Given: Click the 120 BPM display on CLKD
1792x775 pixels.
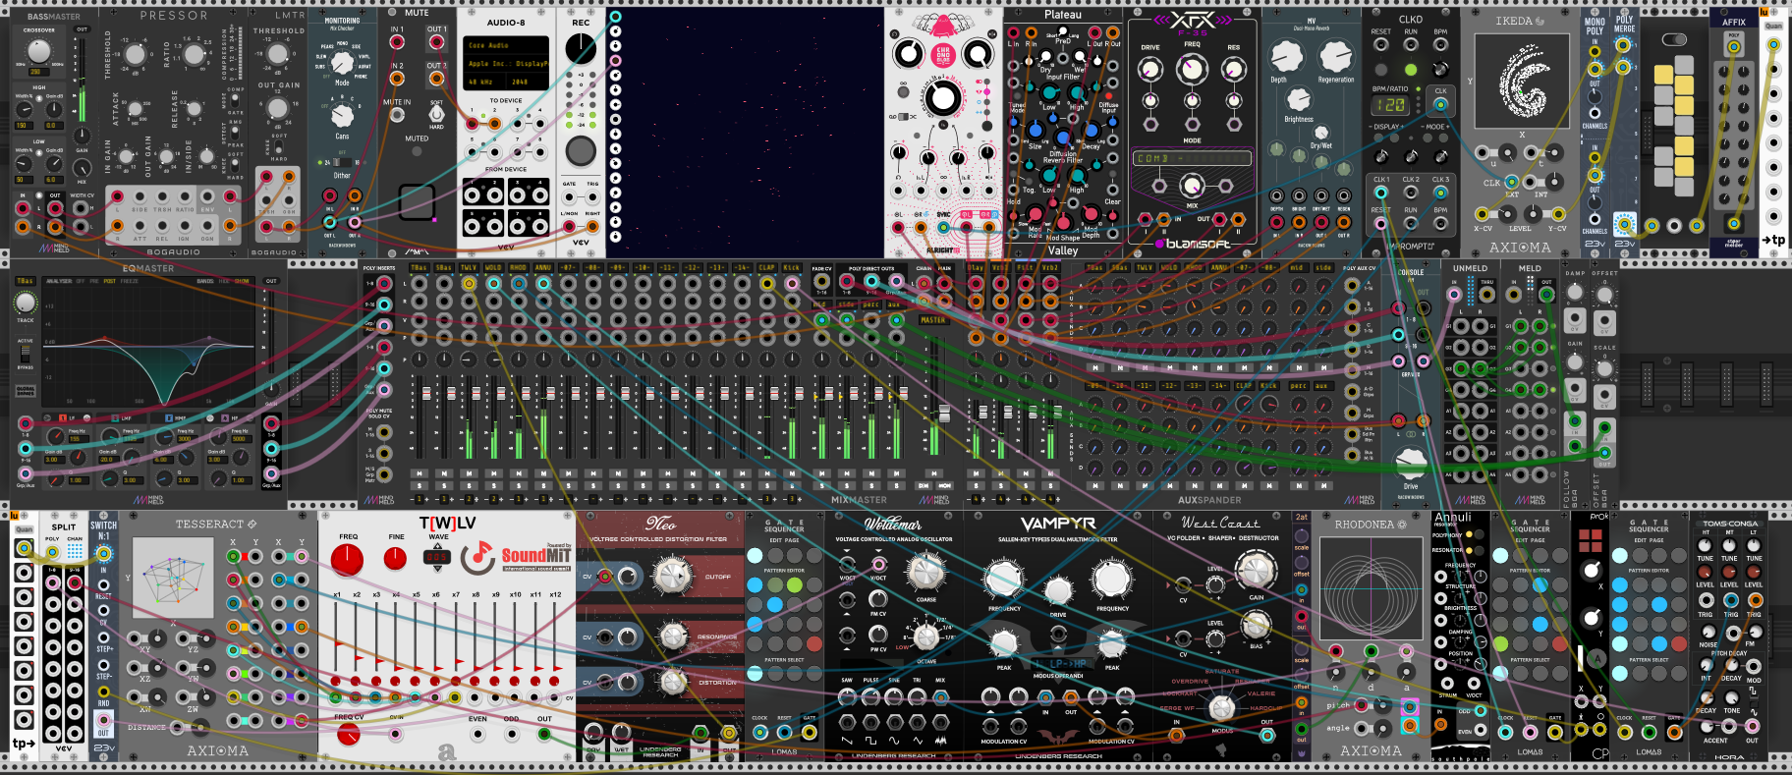Looking at the screenshot, I should pos(1389,105).
